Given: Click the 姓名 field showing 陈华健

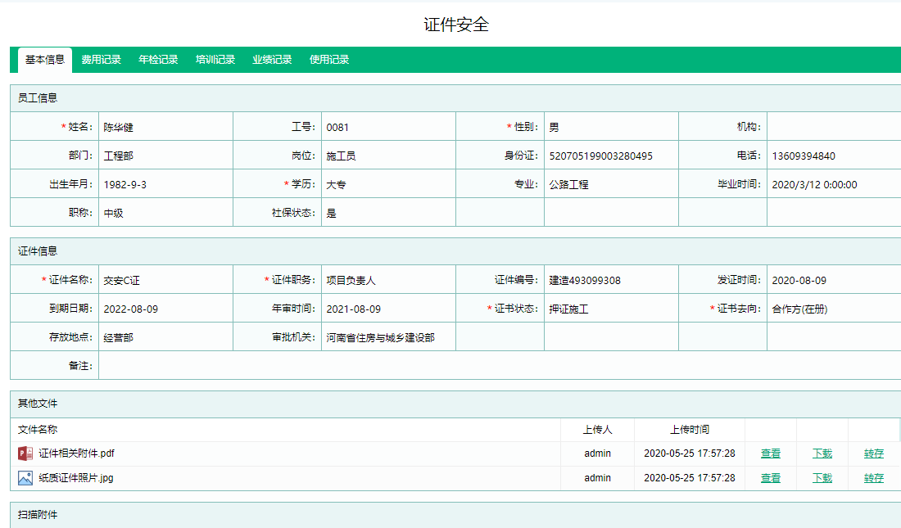Looking at the screenshot, I should [x=165, y=126].
